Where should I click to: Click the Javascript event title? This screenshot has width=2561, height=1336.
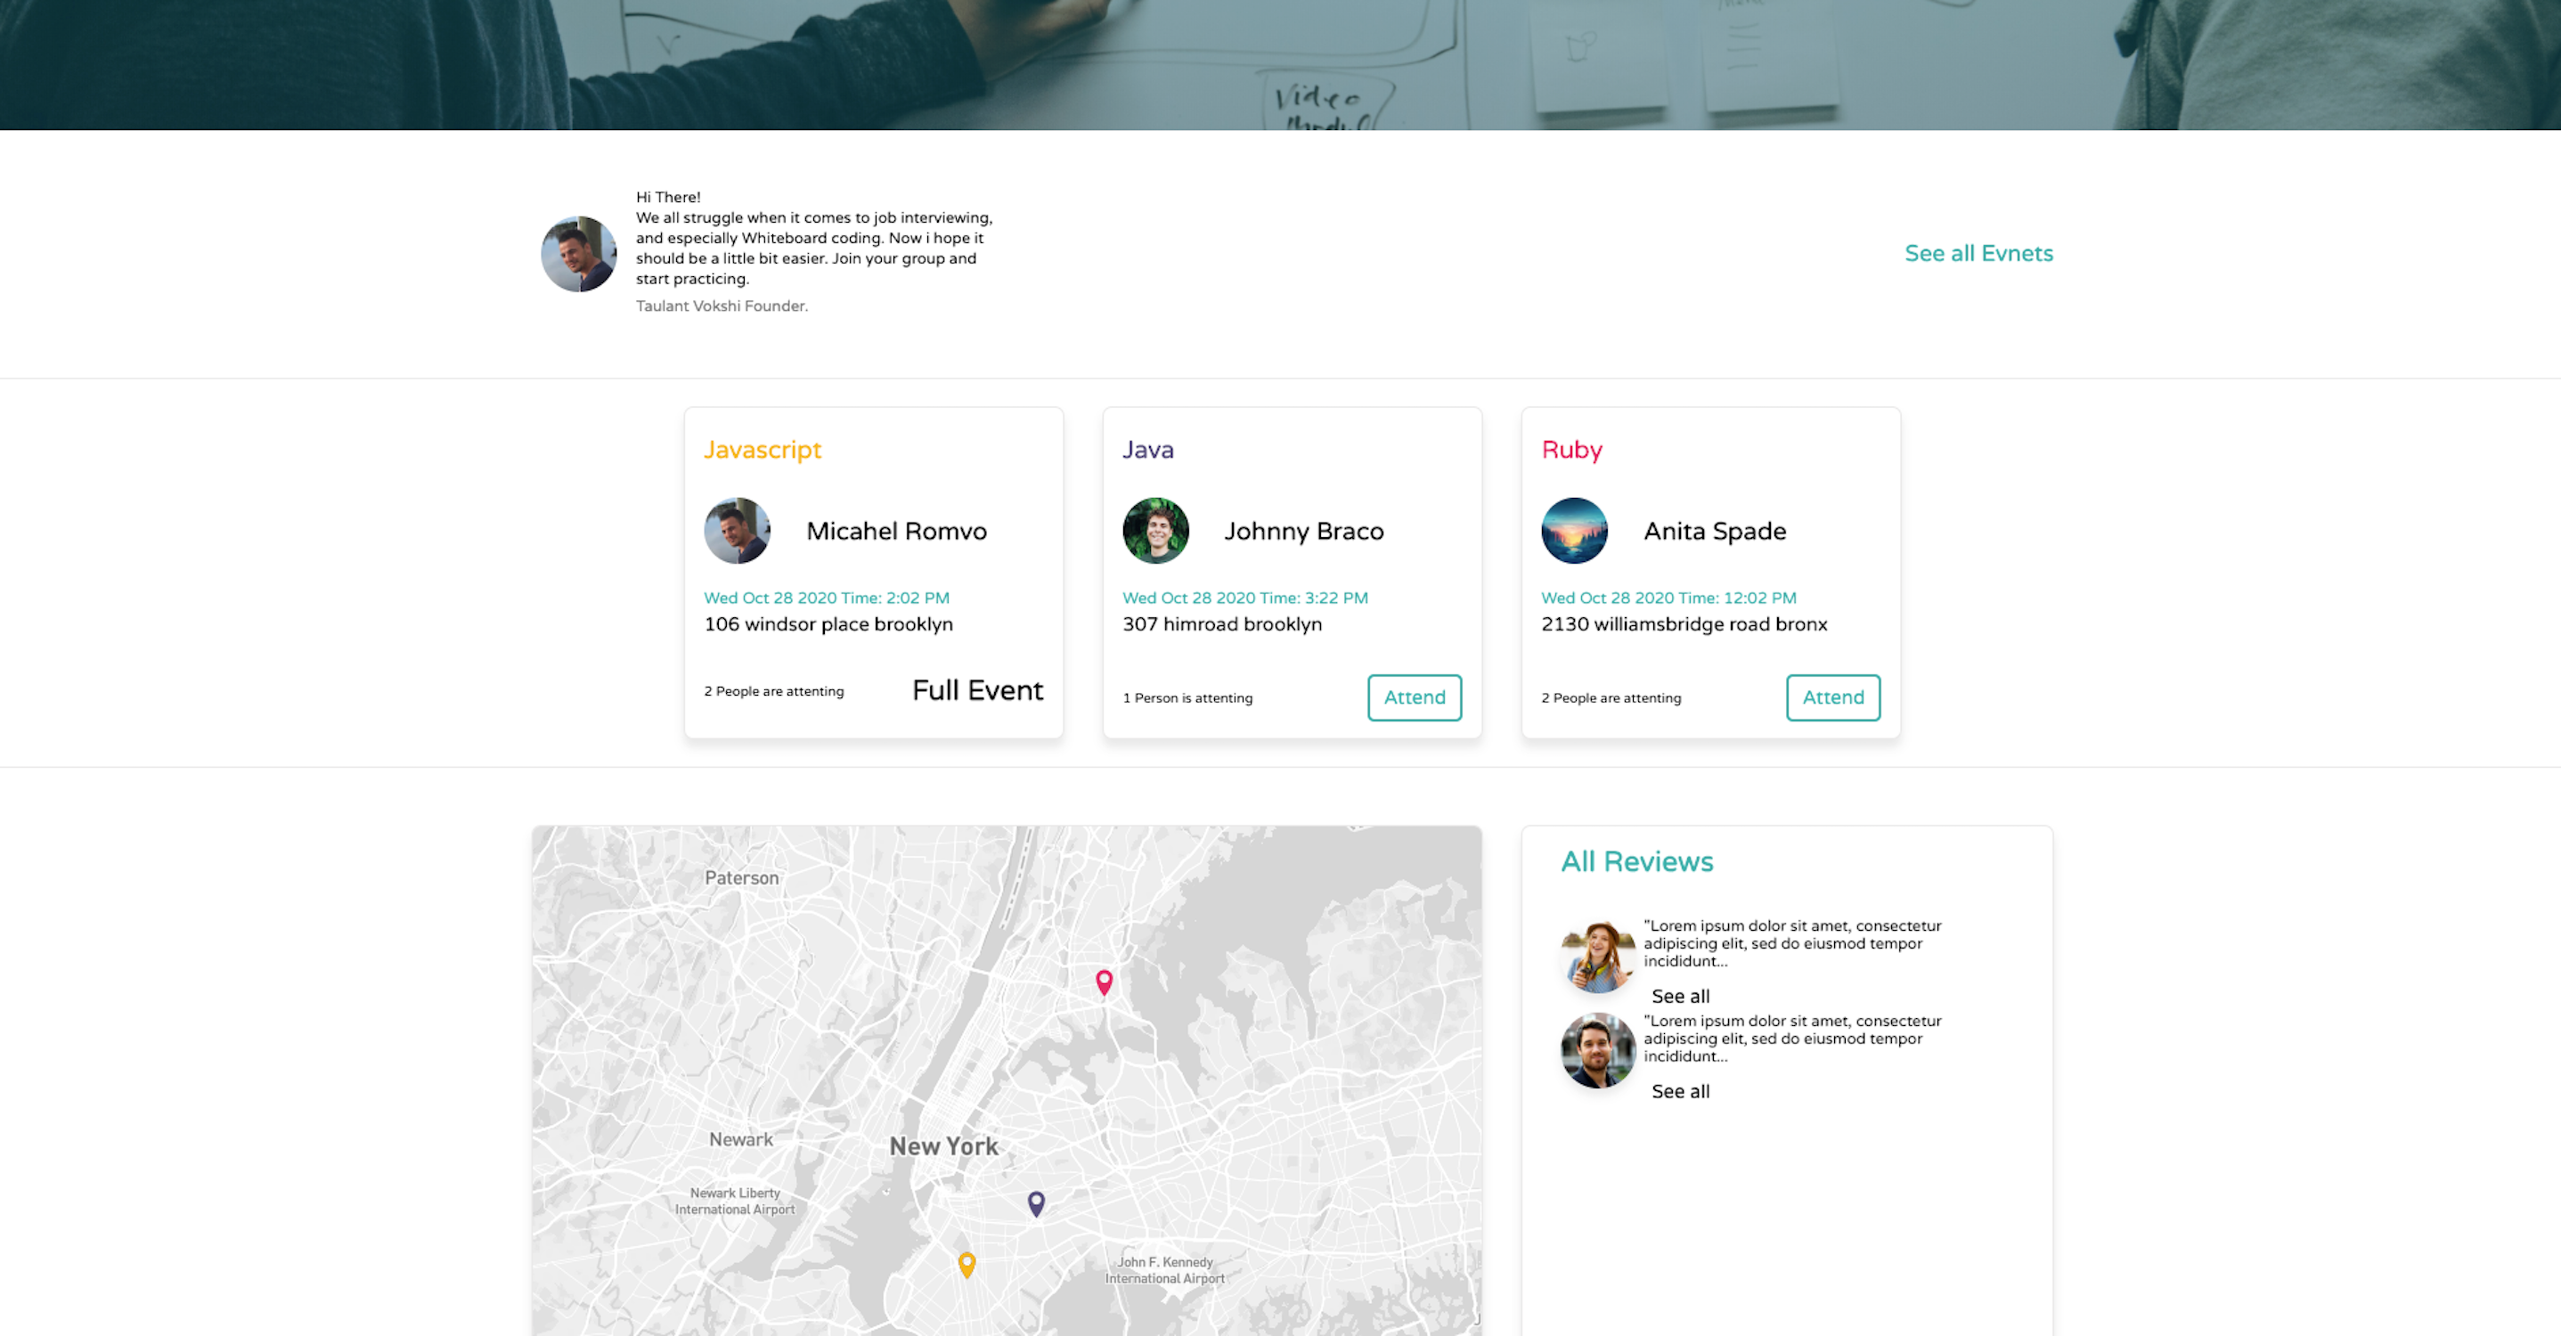pyautogui.click(x=763, y=451)
